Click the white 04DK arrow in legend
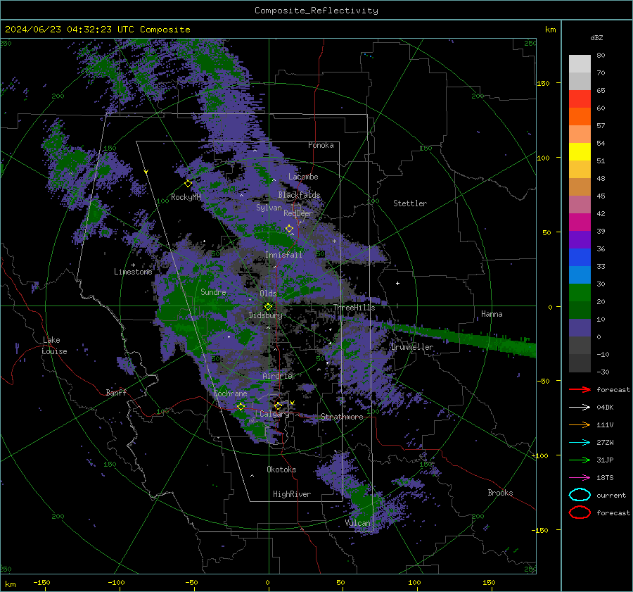Screen dimensions: 633x592 (580, 407)
